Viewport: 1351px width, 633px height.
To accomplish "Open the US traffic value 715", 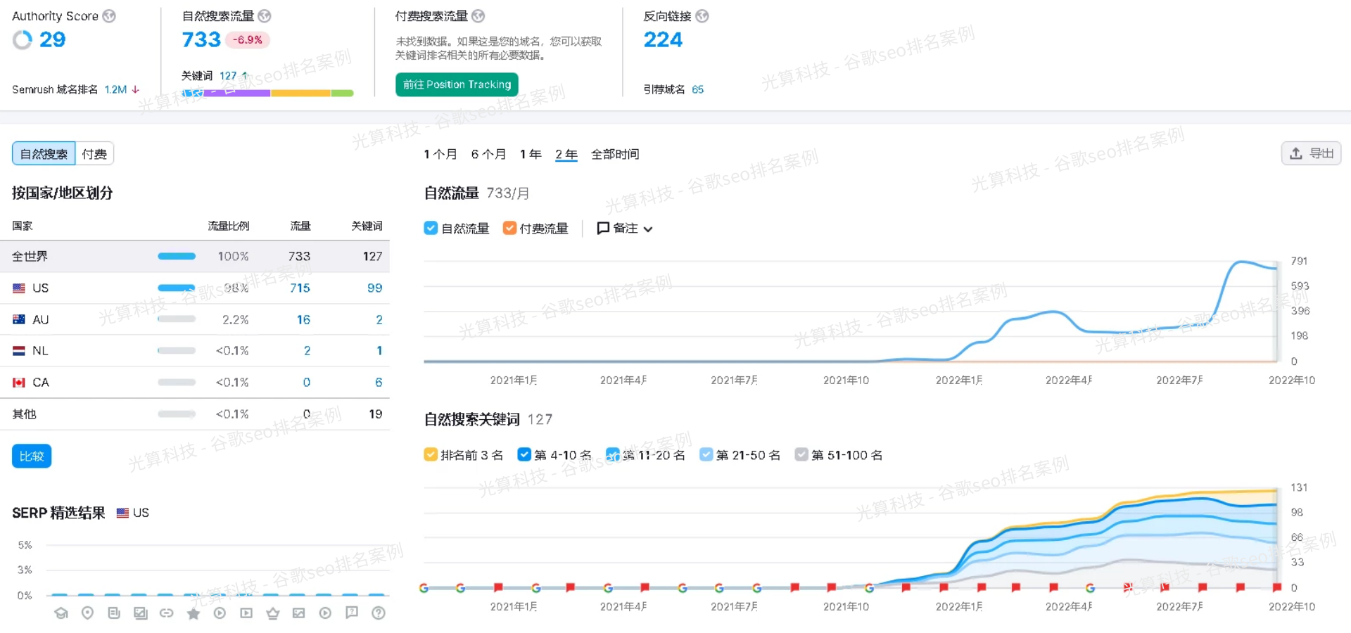I will point(300,288).
